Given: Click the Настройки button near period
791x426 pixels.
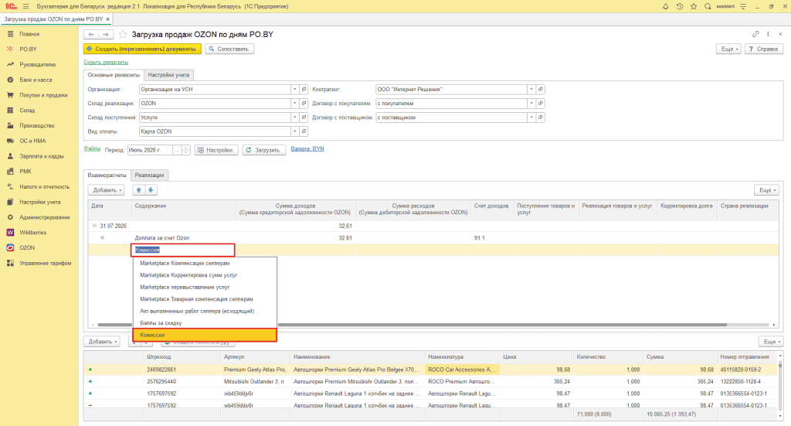Looking at the screenshot, I should [x=216, y=150].
